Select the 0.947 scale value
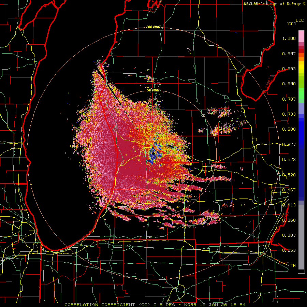Image resolution: width=307 pixels, height=307 pixels. (x=289, y=54)
